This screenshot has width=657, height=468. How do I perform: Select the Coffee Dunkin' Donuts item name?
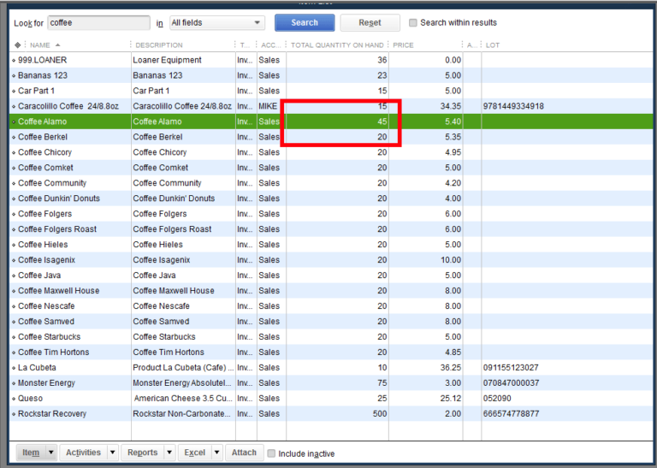coord(59,198)
